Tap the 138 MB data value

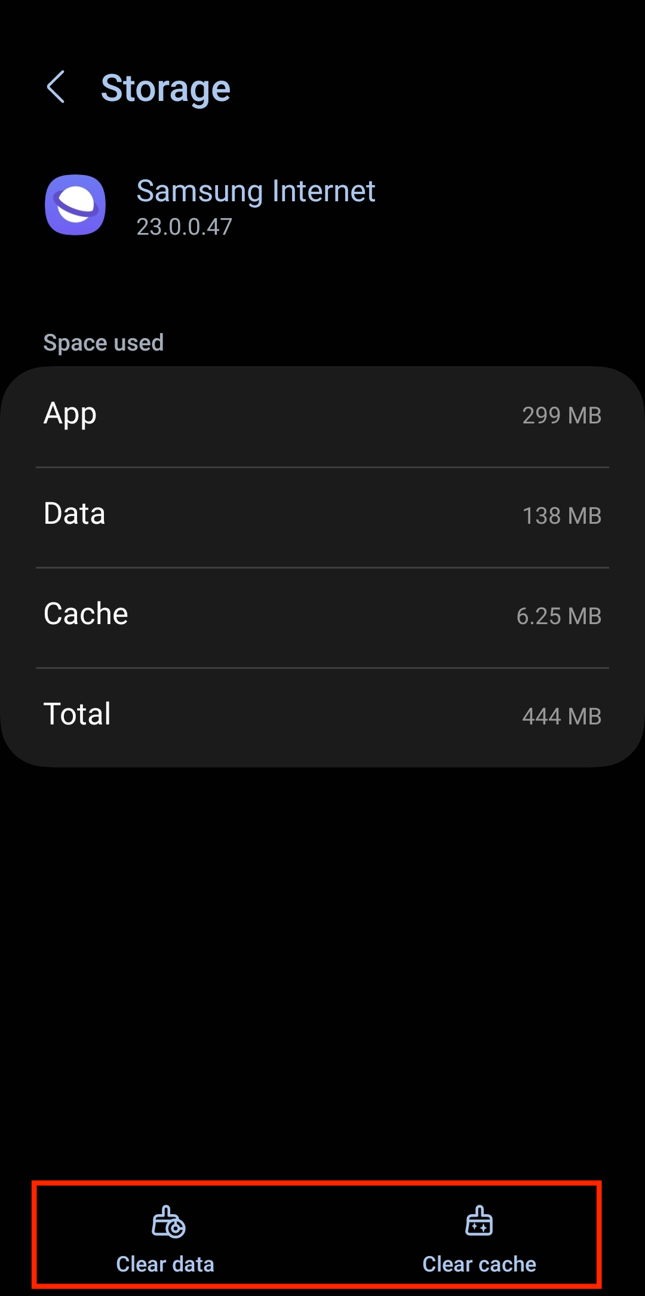tap(561, 516)
